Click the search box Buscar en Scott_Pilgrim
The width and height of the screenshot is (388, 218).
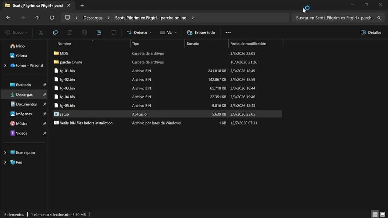pos(333,18)
